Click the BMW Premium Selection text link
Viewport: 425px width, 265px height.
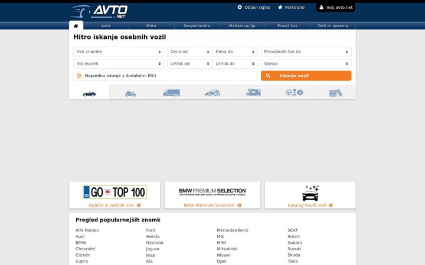209,206
